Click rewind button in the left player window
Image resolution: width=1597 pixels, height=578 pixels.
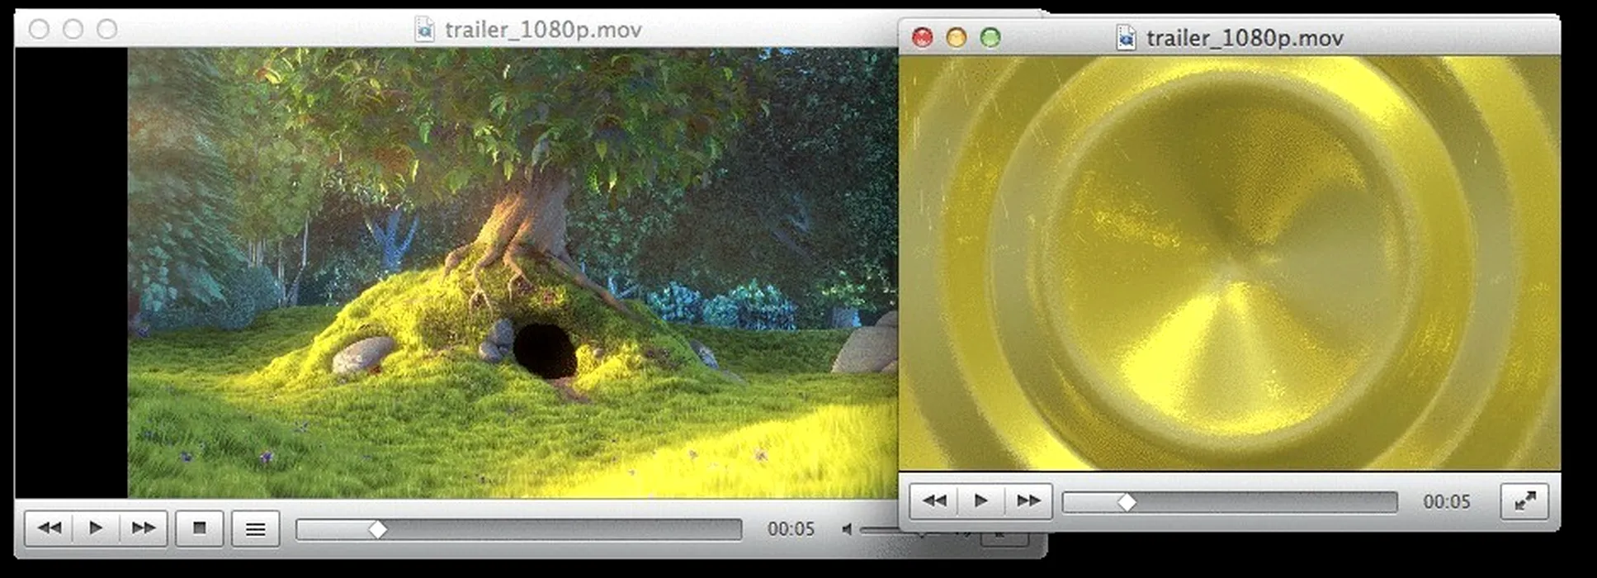coord(50,528)
